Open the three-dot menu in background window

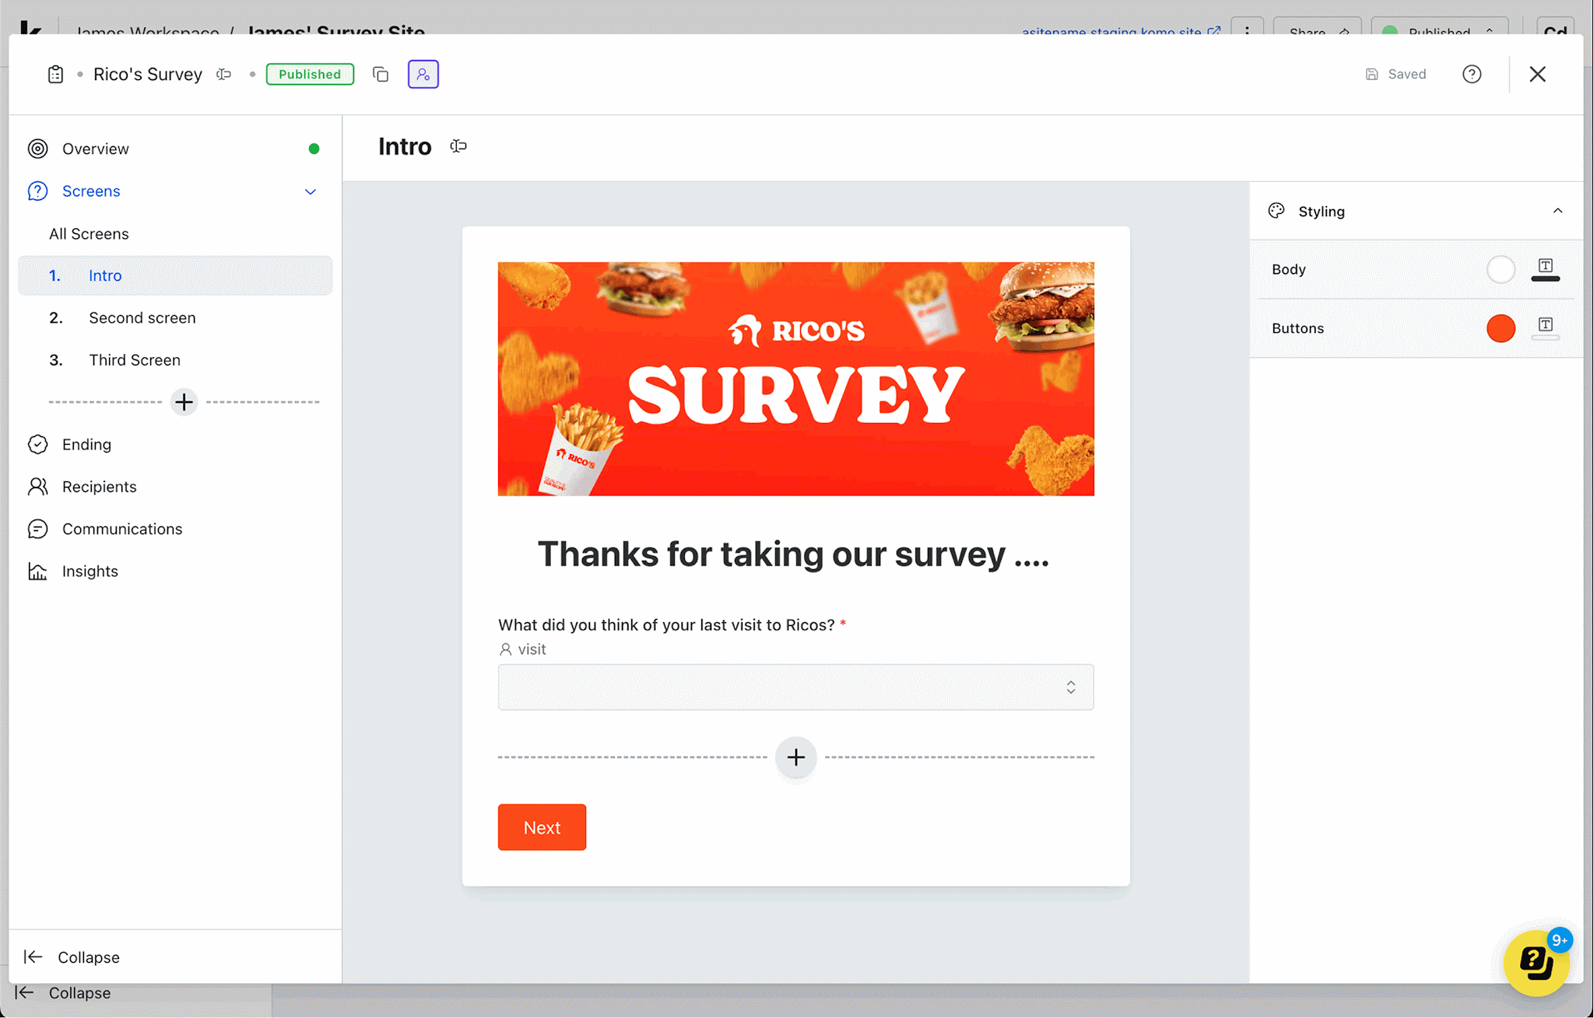tap(1247, 30)
